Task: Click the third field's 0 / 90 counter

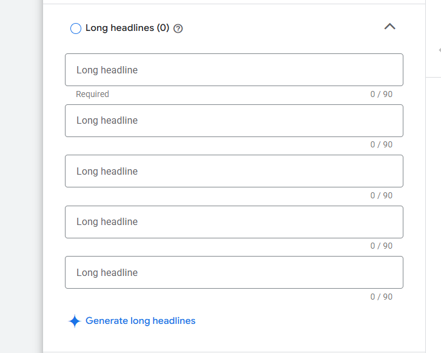Action: click(381, 195)
